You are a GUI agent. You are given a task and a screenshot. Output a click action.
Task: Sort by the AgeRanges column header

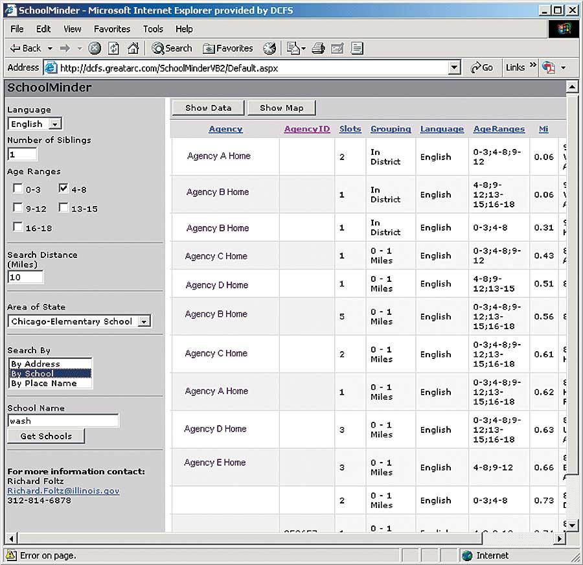click(499, 129)
